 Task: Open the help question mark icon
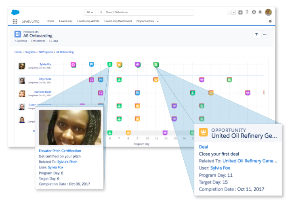click(x=247, y=12)
